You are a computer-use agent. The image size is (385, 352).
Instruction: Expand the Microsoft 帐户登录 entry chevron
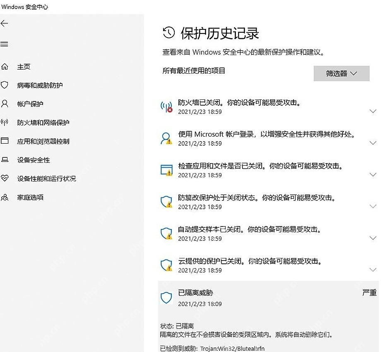point(373,143)
